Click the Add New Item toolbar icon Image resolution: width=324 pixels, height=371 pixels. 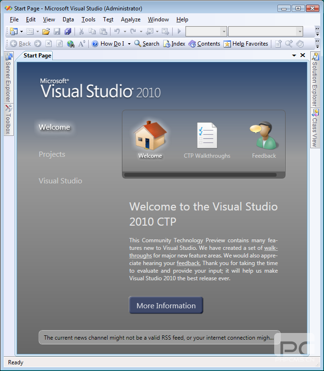click(30, 31)
